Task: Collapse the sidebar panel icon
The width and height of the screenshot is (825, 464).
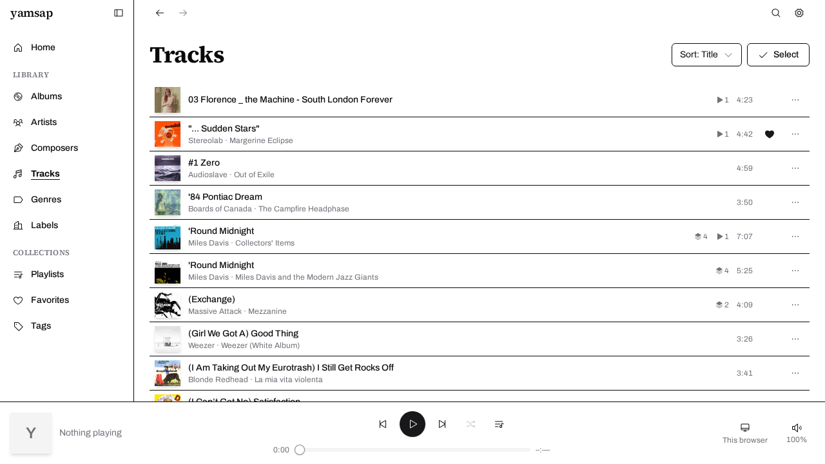Action: point(119,13)
